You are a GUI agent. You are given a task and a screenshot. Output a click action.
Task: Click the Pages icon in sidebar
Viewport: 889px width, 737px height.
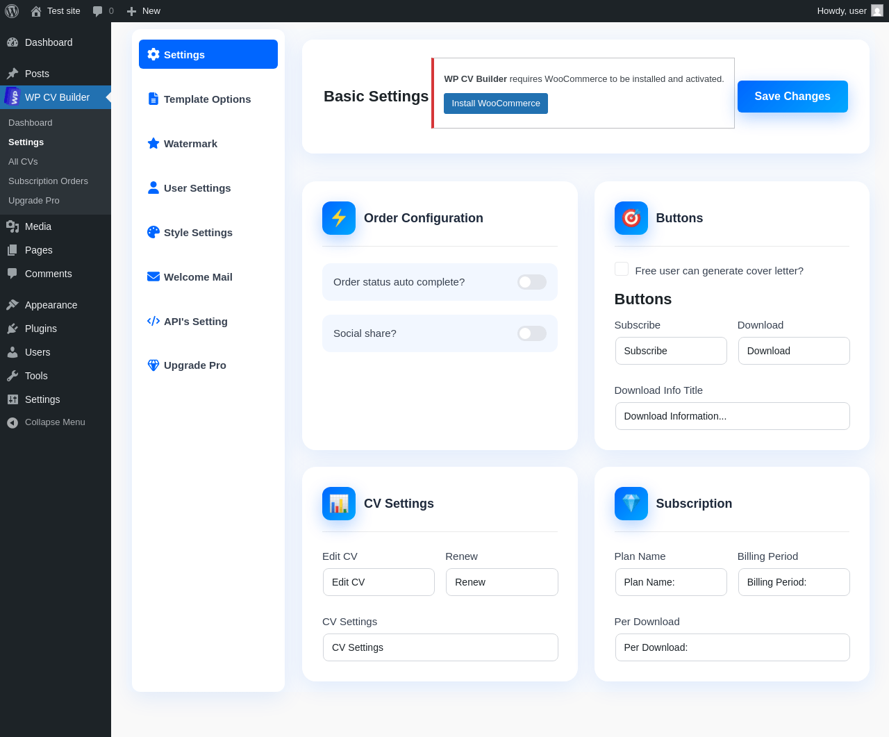(13, 250)
